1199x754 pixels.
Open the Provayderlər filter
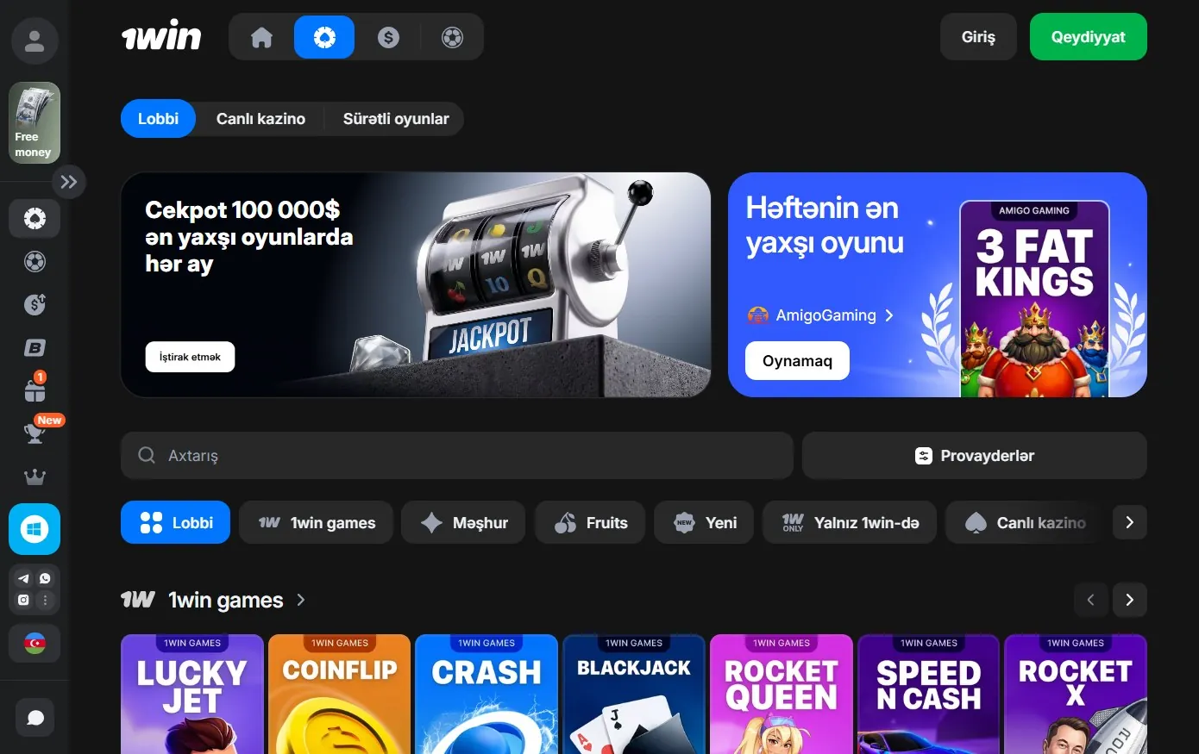[x=975, y=456]
